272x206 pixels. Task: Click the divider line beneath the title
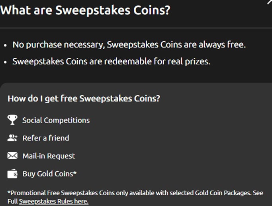coord(136,27)
